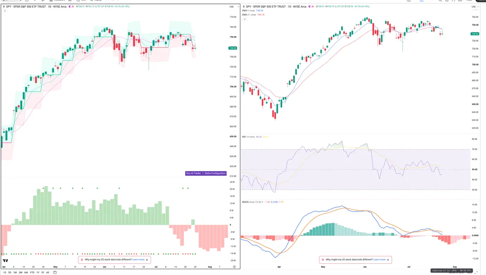The width and height of the screenshot is (486, 275).
Task: Click 16.00 on the MACD scale
Action: point(474,205)
